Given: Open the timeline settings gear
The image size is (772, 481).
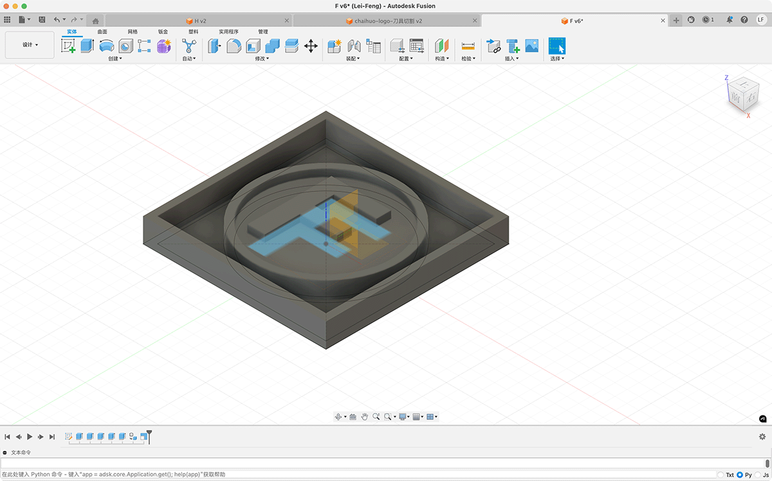Looking at the screenshot, I should tap(762, 437).
